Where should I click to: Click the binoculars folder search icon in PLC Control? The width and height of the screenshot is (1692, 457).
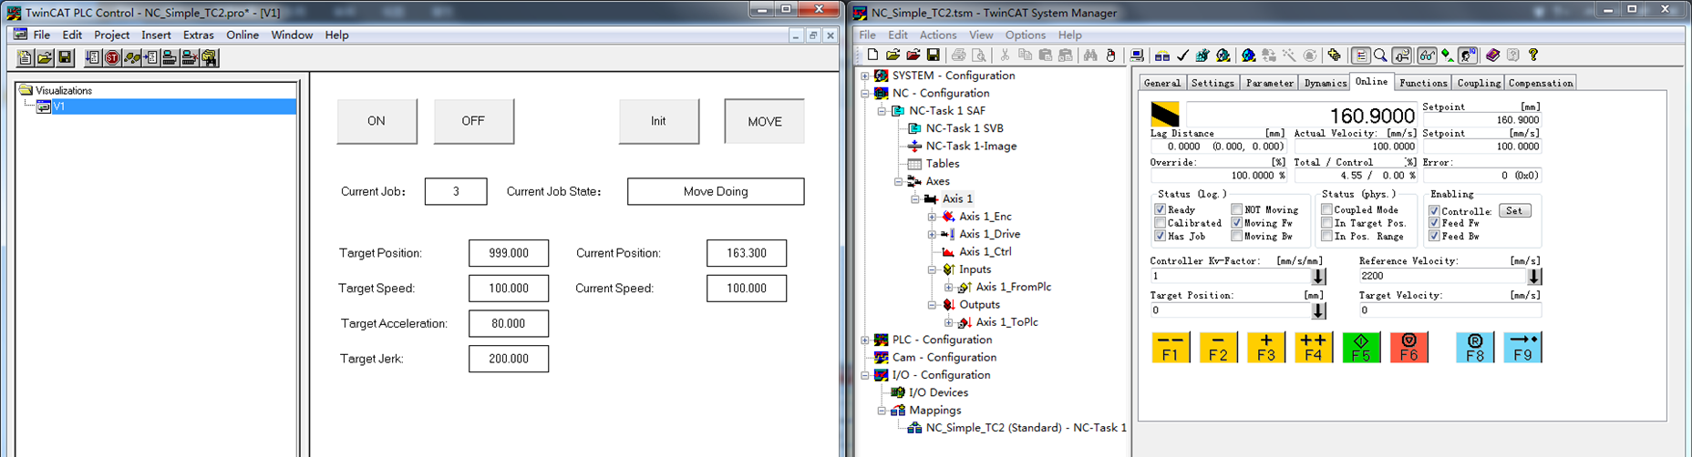[210, 57]
